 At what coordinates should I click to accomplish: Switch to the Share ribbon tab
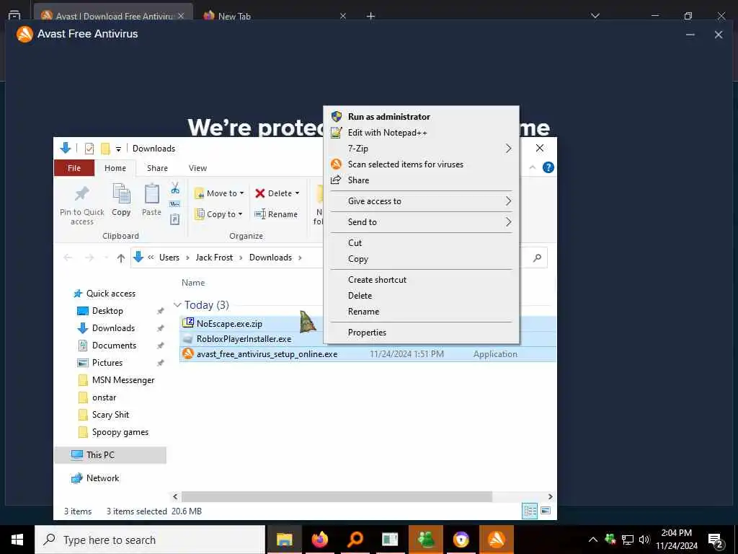(x=157, y=167)
